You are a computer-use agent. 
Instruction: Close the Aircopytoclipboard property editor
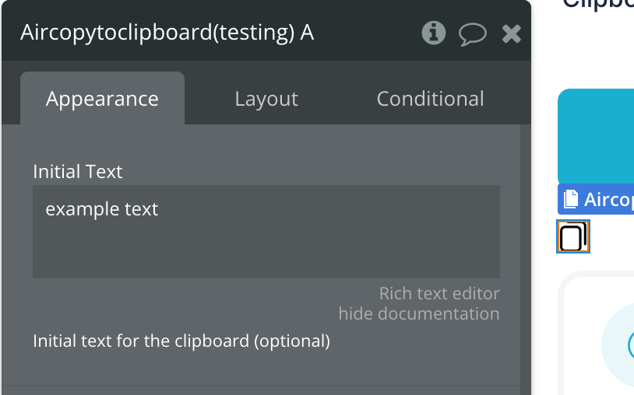pos(511,33)
